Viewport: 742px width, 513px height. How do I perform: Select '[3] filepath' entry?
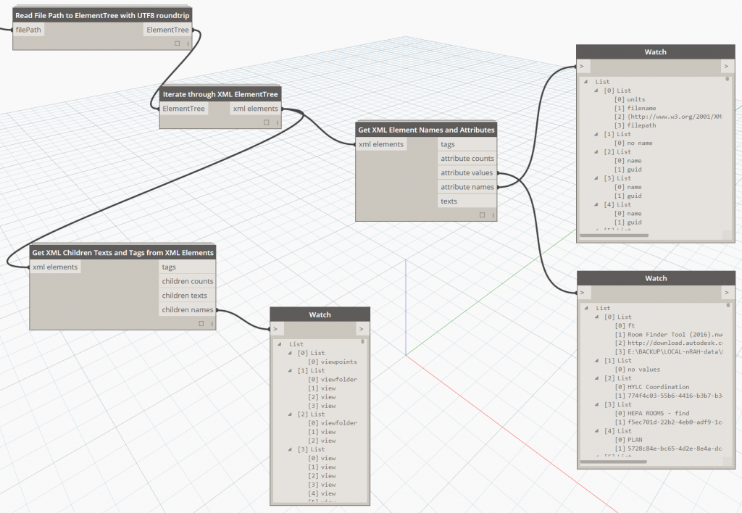pos(635,125)
